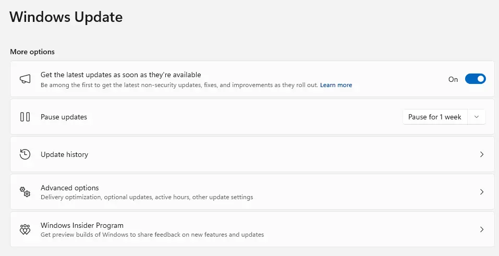
Task: Click the Get the latest updates title text
Action: pyautogui.click(x=120, y=75)
